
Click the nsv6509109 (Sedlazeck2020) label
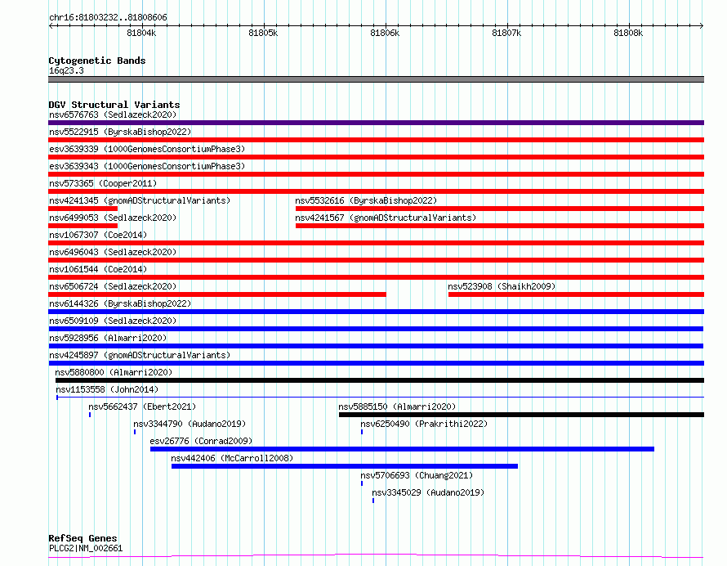113,321
